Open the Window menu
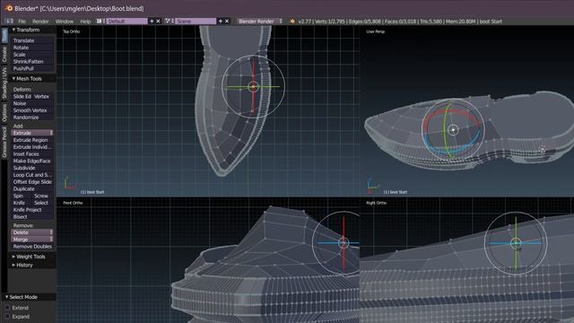The image size is (574, 323). click(x=65, y=22)
